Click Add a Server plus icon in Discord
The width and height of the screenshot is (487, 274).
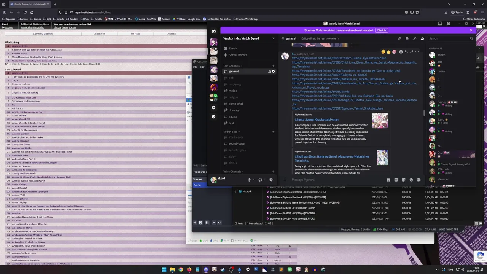[x=213, y=108]
